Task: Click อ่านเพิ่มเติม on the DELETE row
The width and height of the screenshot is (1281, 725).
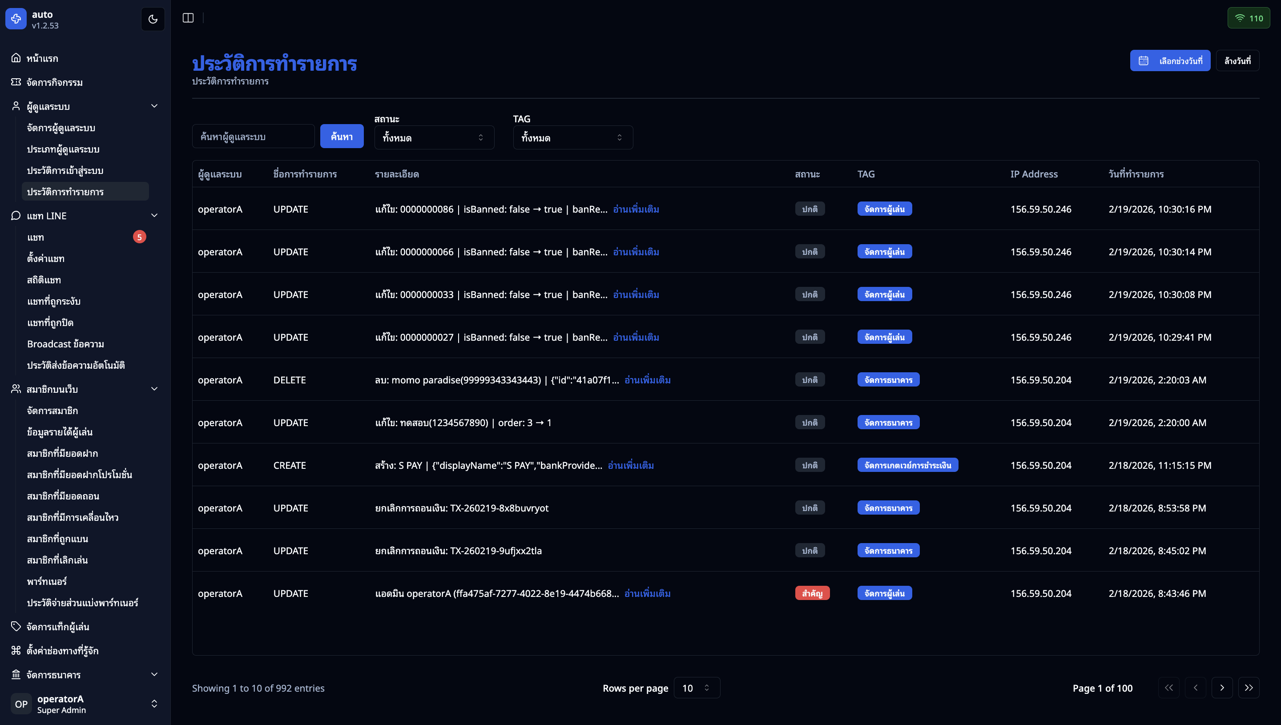Action: (x=647, y=380)
